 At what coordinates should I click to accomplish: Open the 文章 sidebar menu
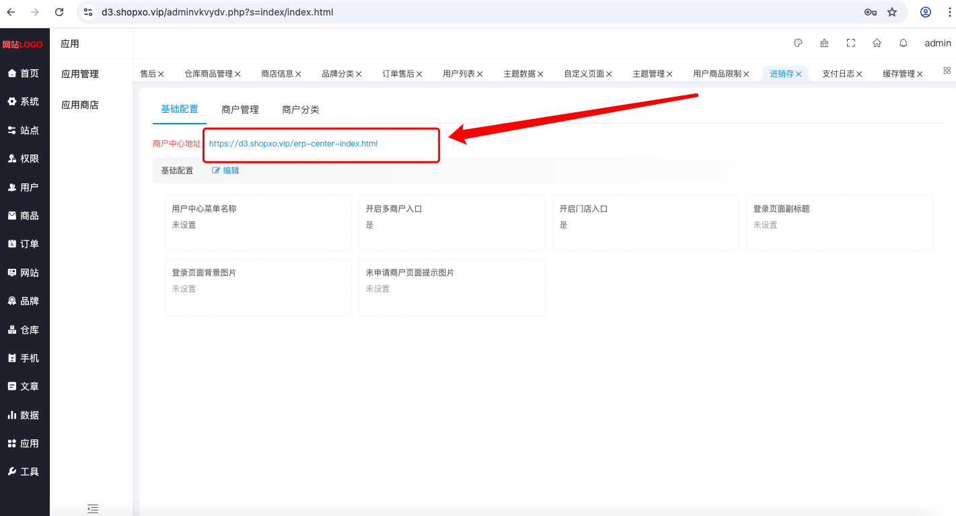[x=24, y=386]
